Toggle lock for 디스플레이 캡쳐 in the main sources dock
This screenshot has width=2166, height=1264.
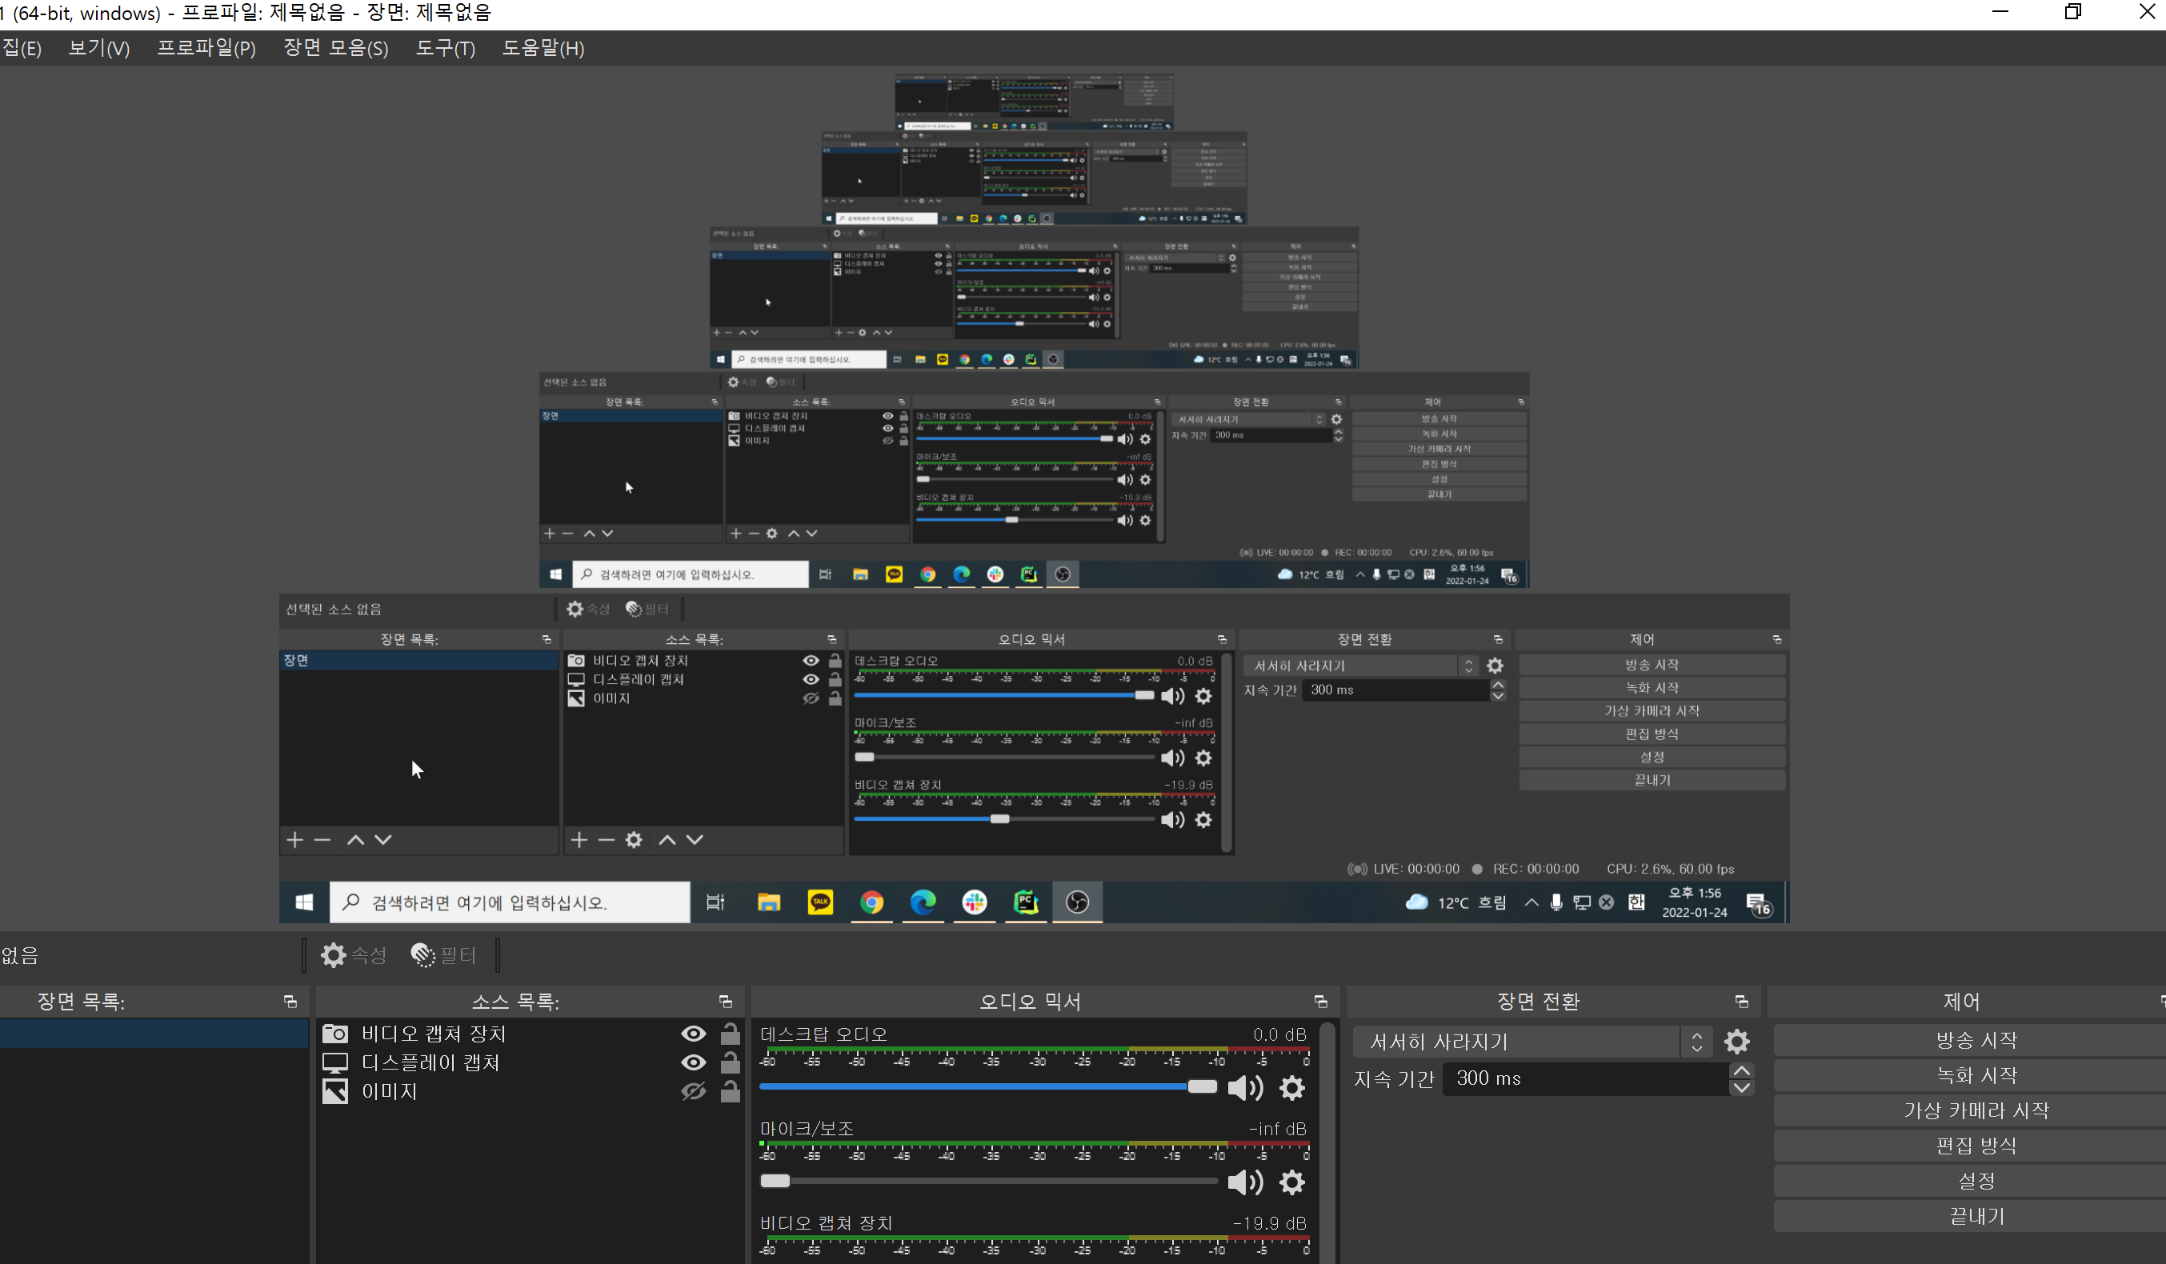click(x=730, y=1063)
